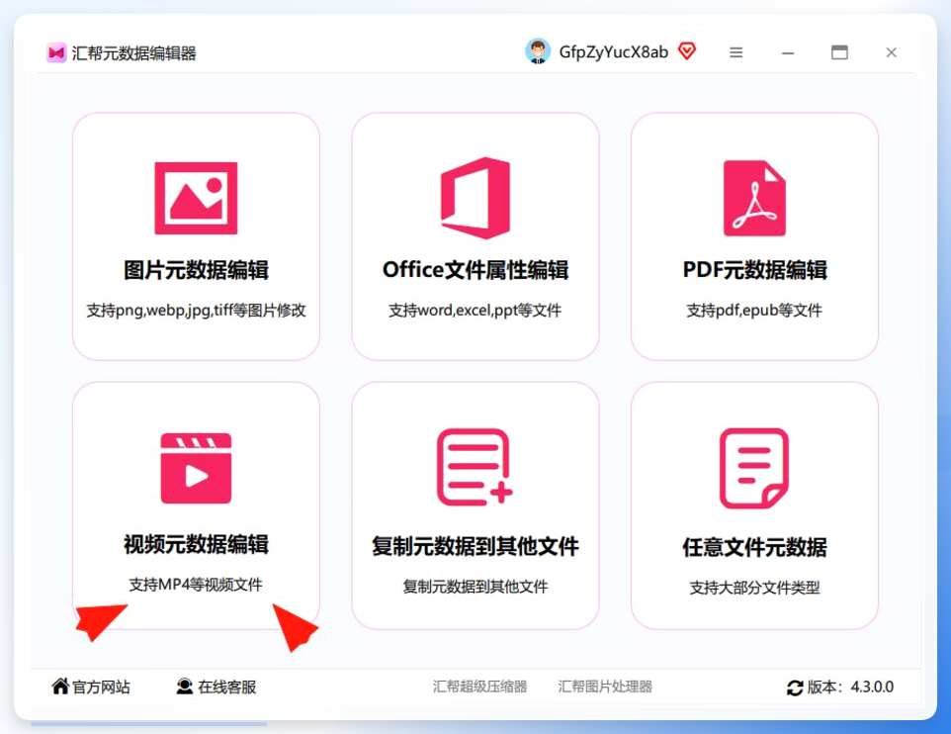Viewport: 951px width, 734px height.
Task: Minimize the application window
Action: click(788, 53)
